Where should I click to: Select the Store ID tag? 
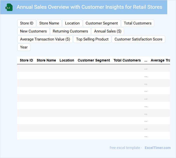pos(27,23)
